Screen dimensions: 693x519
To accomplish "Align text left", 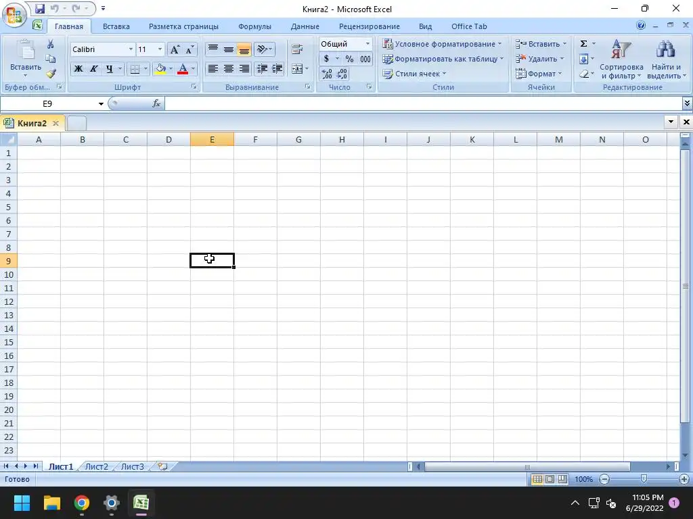I will pos(213,68).
